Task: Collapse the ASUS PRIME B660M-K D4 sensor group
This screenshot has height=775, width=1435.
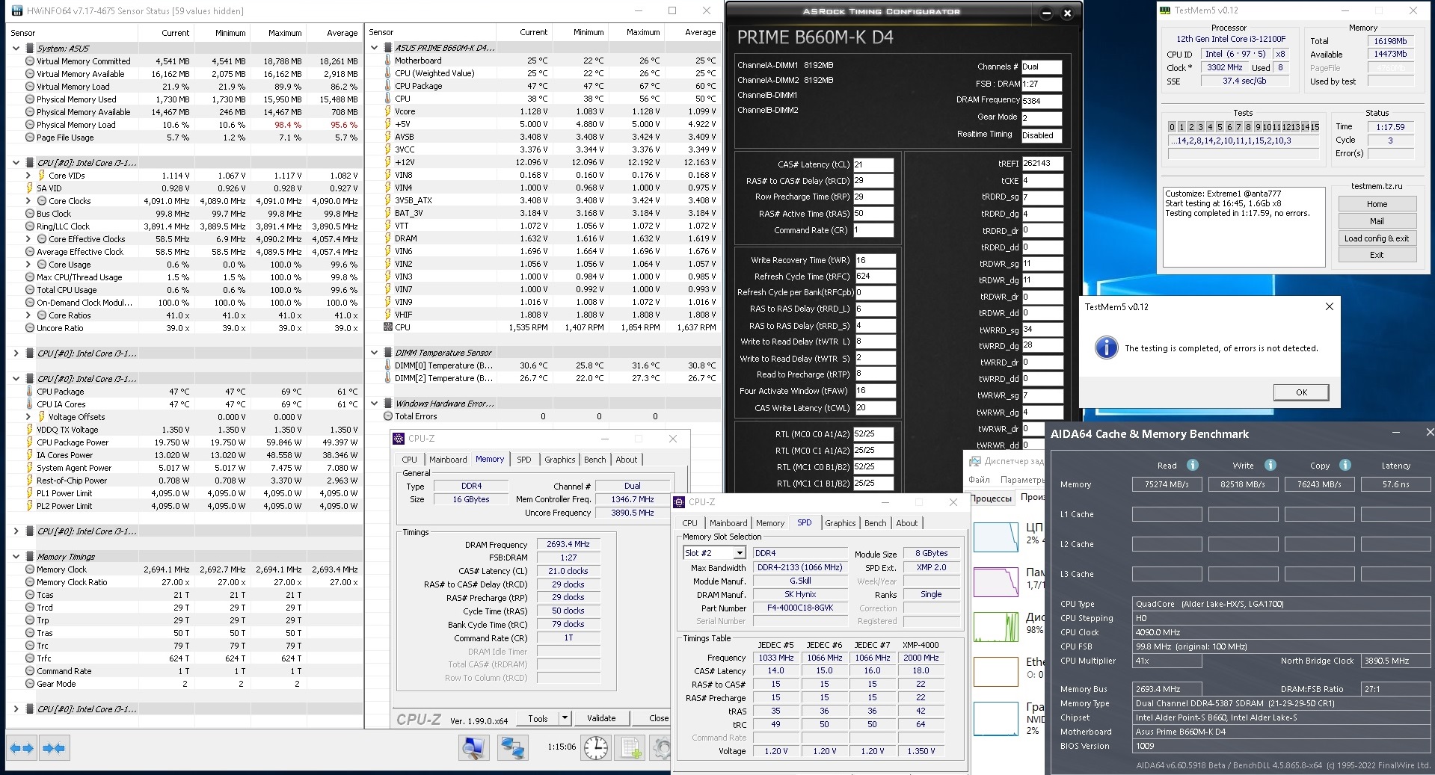Action: pos(375,48)
